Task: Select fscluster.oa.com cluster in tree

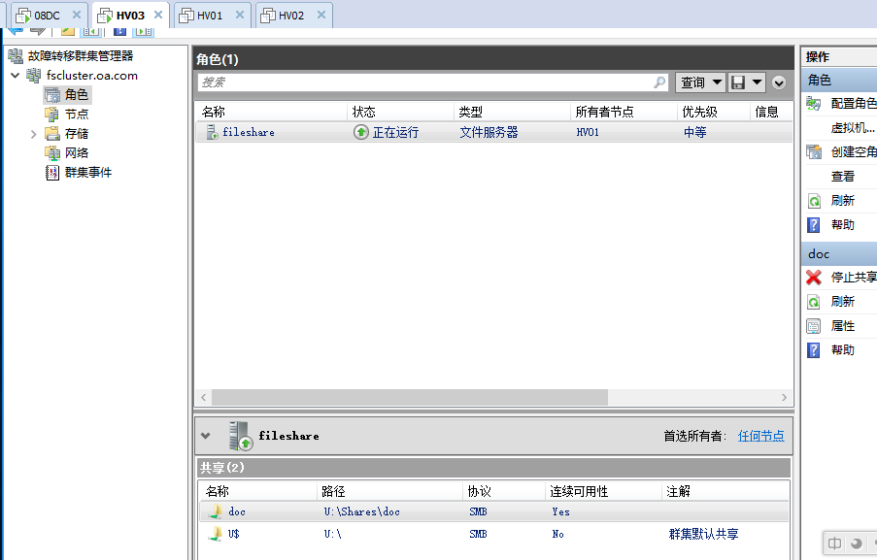Action: (x=91, y=76)
